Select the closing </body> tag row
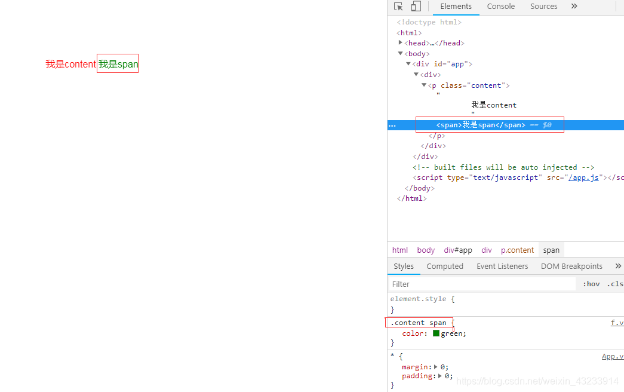 (x=419, y=188)
